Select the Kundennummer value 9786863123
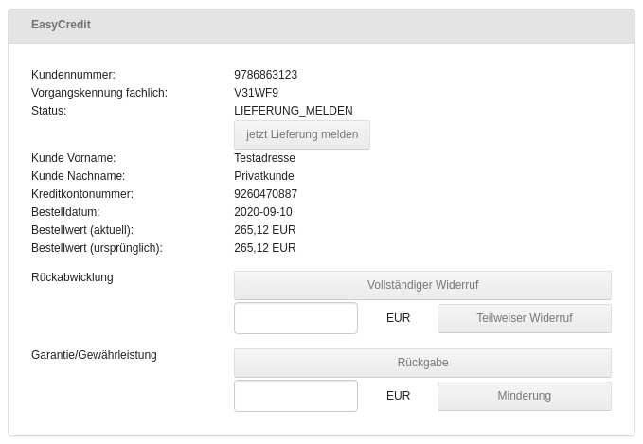The width and height of the screenshot is (643, 444). coord(265,75)
